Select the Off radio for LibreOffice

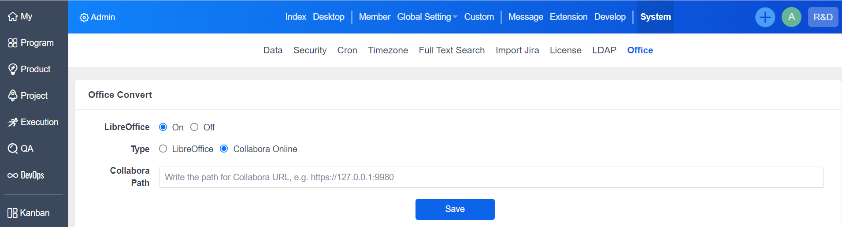(194, 127)
